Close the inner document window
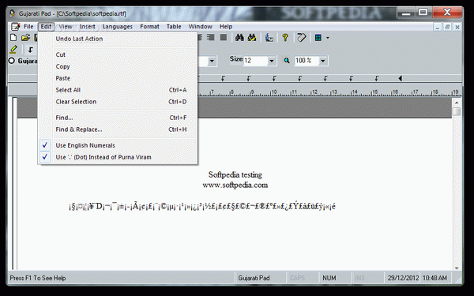The height and width of the screenshot is (296, 474). (457, 27)
